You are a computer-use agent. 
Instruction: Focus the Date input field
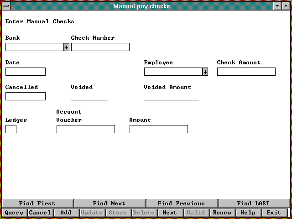(26, 72)
